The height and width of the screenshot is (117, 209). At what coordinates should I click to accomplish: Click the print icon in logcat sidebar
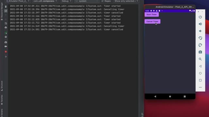[x=6, y=27]
